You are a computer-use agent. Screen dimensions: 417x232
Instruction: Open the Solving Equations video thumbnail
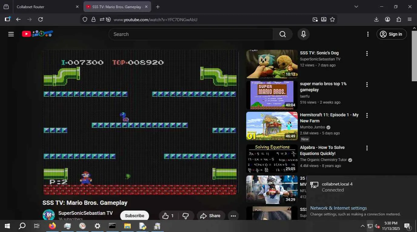click(272, 159)
